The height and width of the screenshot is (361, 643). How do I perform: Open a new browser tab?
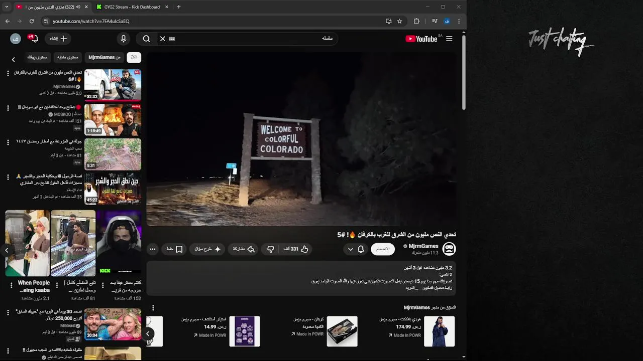coord(178,7)
